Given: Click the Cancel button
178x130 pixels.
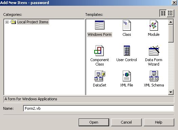Looking at the screenshot, I should pos(126,122).
